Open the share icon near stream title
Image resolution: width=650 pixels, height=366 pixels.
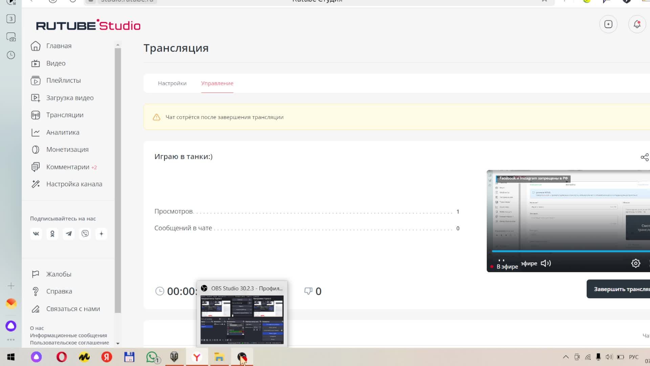(x=644, y=157)
